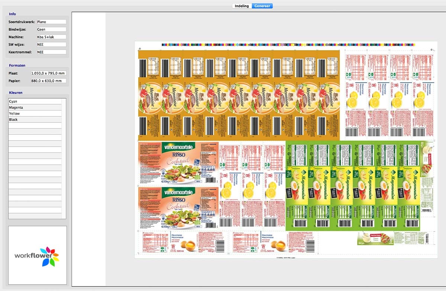Image resolution: width=446 pixels, height=291 pixels.
Task: Click the Papier label
Action: [14, 81]
